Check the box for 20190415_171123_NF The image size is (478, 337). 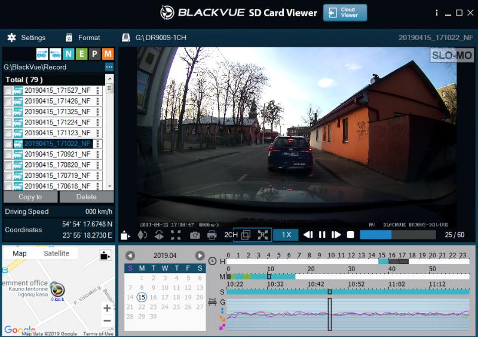8,133
